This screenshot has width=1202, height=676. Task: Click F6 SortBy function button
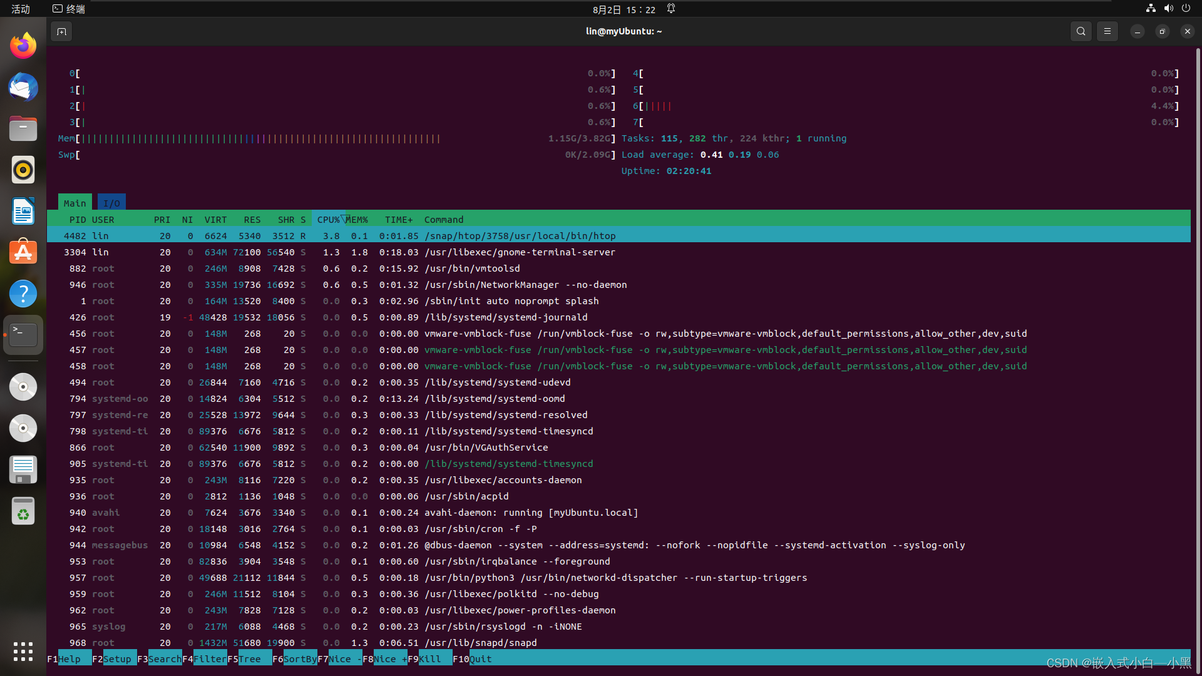click(x=299, y=659)
